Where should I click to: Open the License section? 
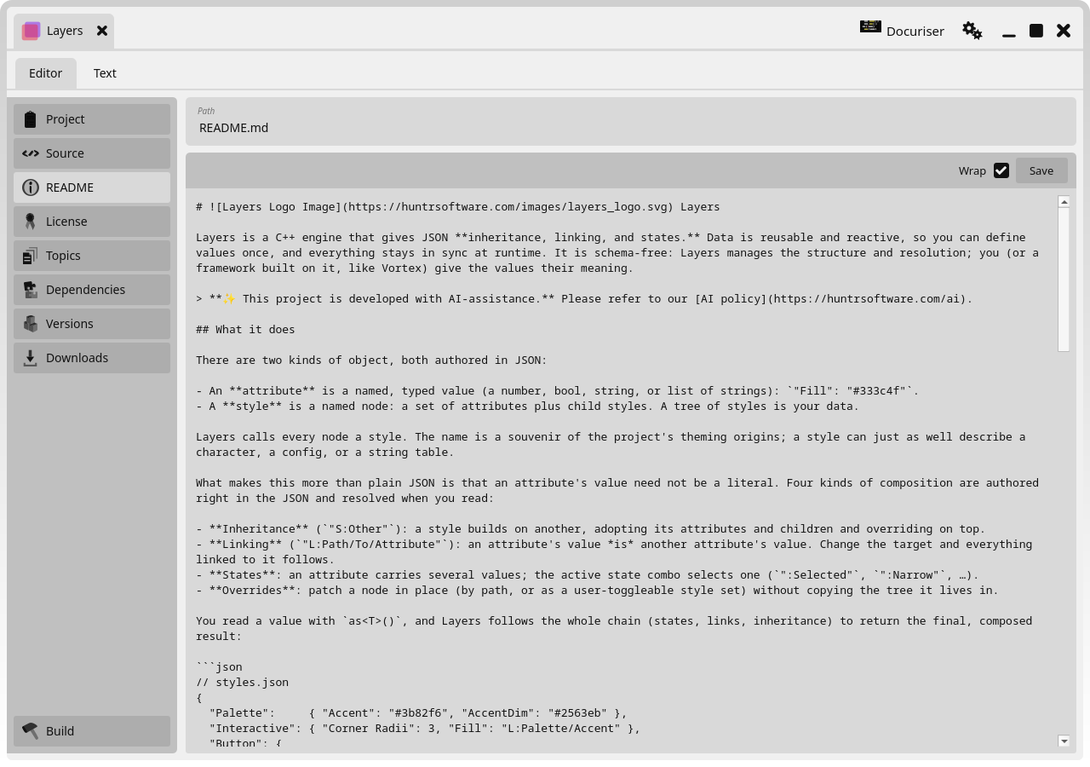coord(92,222)
